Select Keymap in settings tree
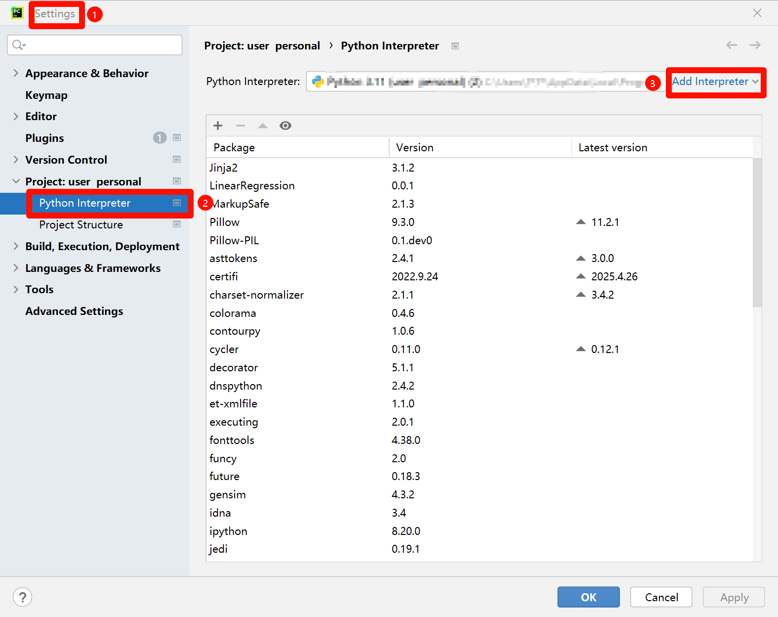The width and height of the screenshot is (778, 617). pos(46,95)
